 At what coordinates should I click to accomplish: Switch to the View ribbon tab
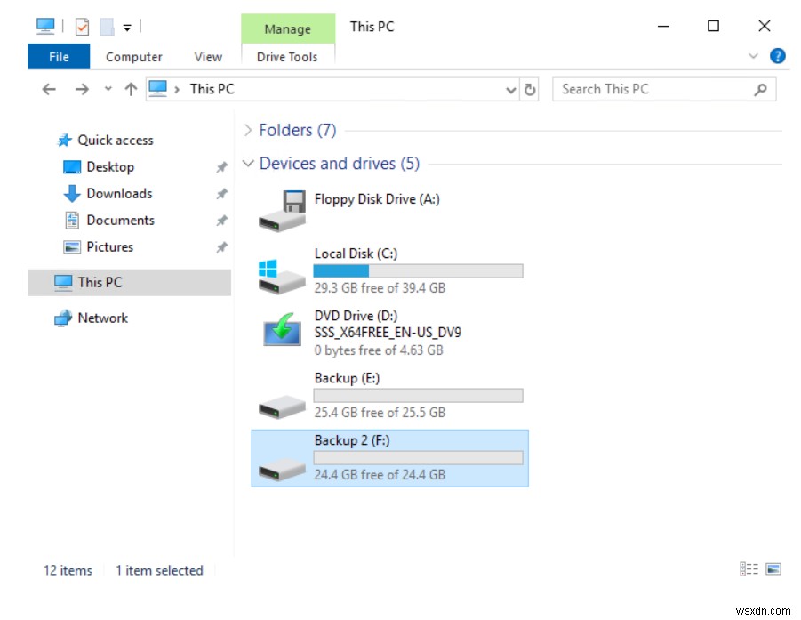pyautogui.click(x=208, y=56)
